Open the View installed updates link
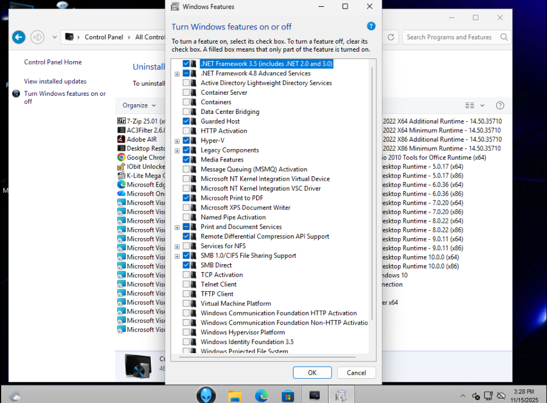The height and width of the screenshot is (403, 547). 55,82
